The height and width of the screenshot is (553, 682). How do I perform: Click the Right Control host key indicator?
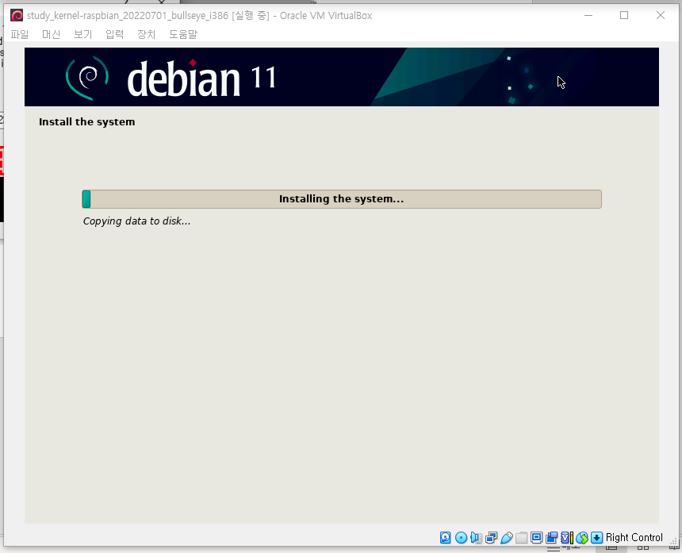click(634, 538)
